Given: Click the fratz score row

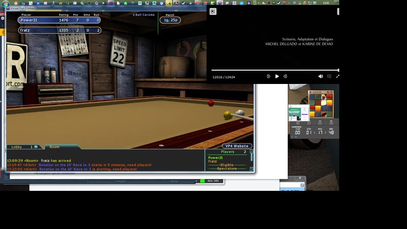Looking at the screenshot, I should 59,30.
